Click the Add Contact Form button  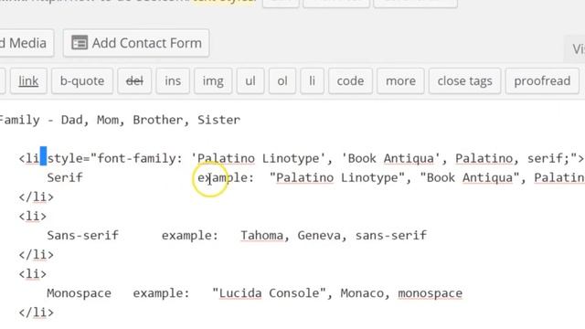pos(136,43)
